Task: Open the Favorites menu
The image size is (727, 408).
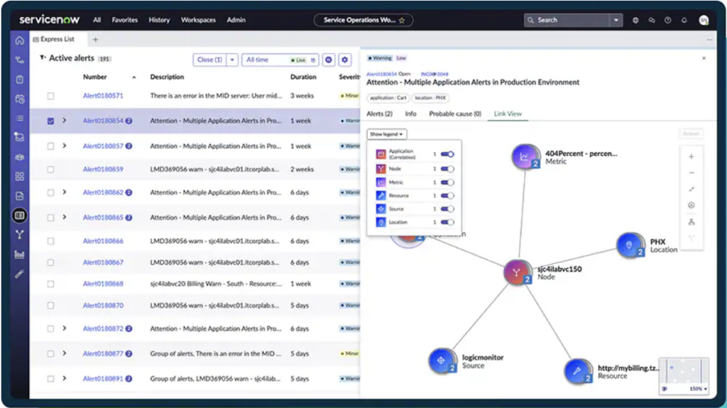Action: click(125, 20)
